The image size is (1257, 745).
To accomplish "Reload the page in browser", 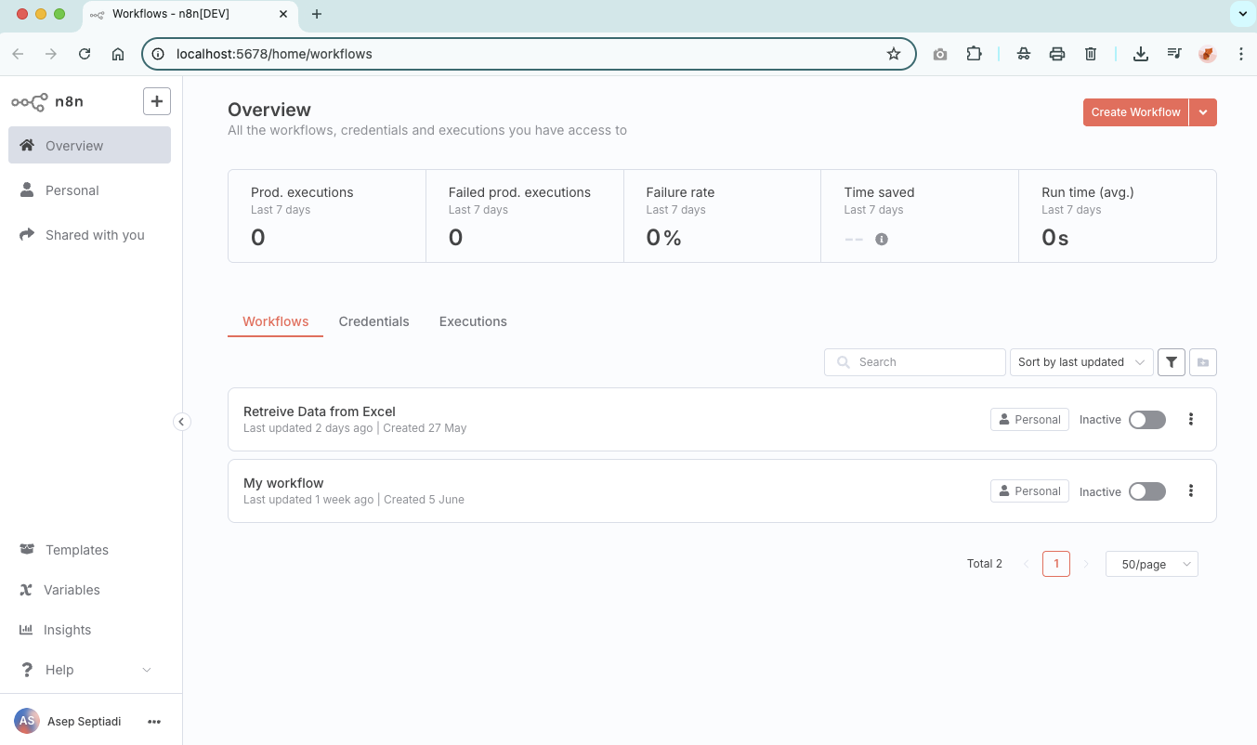I will tap(85, 54).
